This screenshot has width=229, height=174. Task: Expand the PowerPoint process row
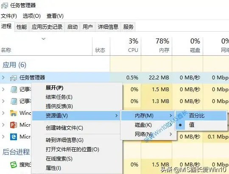[3, 125]
